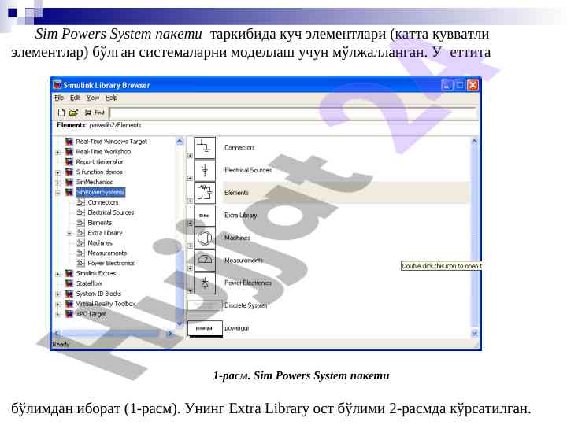Open the File menu

tap(57, 98)
